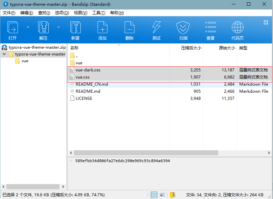Viewport: 273px width, 199px height.
Task: Click the Extract (解压) toolbar icon
Action: (x=43, y=27)
